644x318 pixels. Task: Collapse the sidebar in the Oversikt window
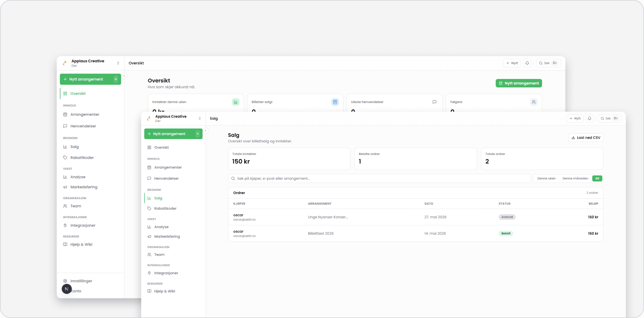coord(124,76)
